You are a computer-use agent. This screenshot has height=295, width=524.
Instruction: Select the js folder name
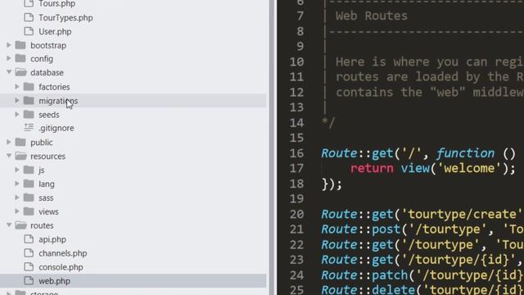pos(42,170)
